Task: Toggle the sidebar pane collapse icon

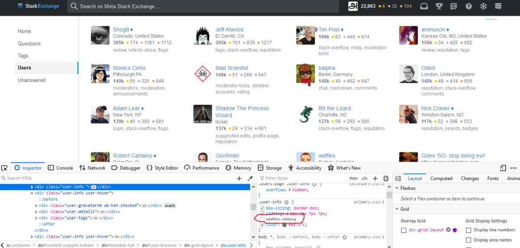Action: [x=398, y=178]
